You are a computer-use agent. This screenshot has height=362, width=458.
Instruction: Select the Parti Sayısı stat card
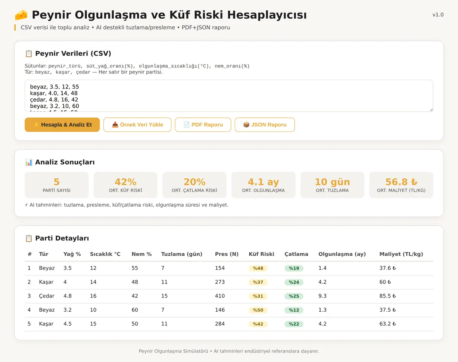pyautogui.click(x=56, y=185)
